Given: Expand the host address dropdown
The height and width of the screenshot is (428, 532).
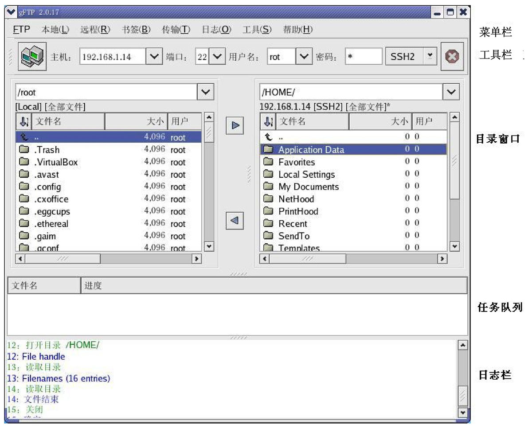Looking at the screenshot, I should click(x=154, y=57).
